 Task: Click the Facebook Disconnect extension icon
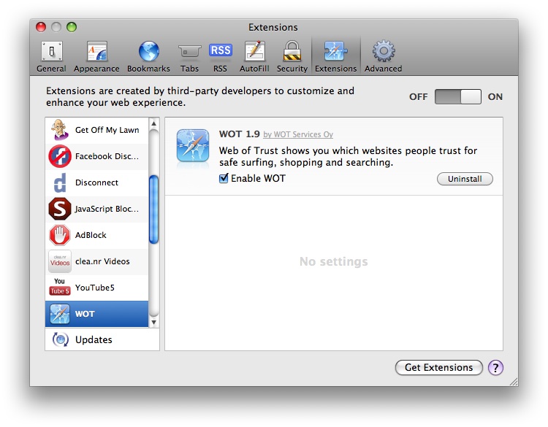(60, 156)
